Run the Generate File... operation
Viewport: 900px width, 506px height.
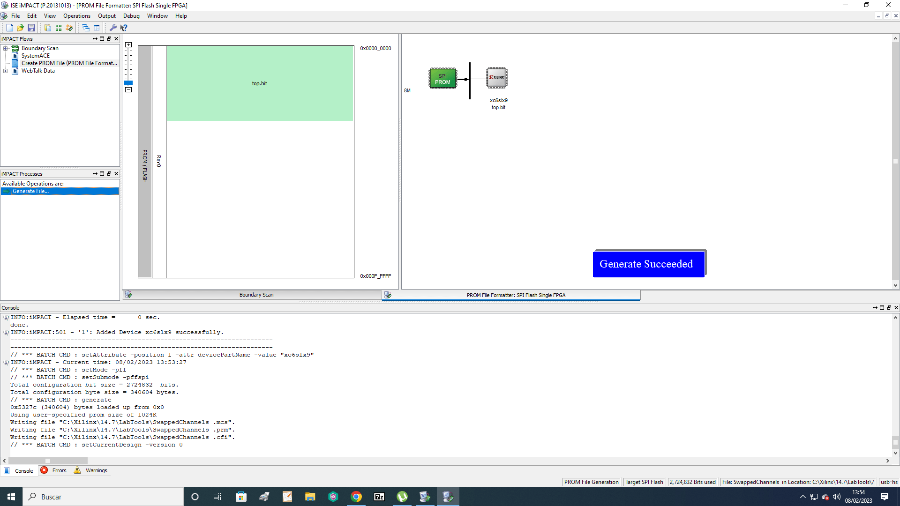tap(60, 191)
